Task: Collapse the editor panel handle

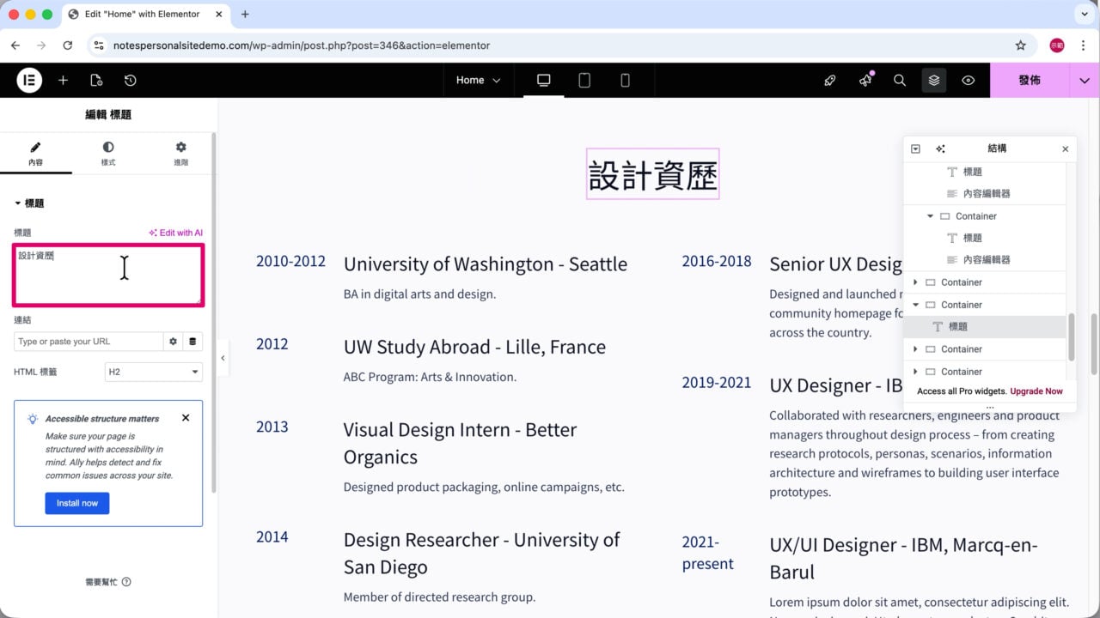Action: pos(223,358)
